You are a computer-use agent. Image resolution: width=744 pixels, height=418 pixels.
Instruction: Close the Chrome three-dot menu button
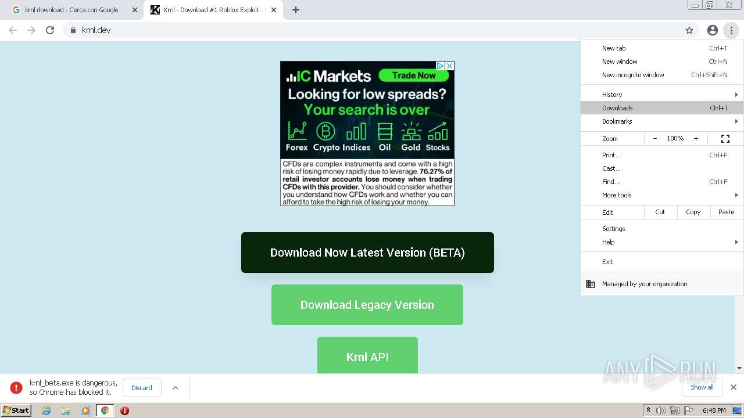pyautogui.click(x=731, y=30)
